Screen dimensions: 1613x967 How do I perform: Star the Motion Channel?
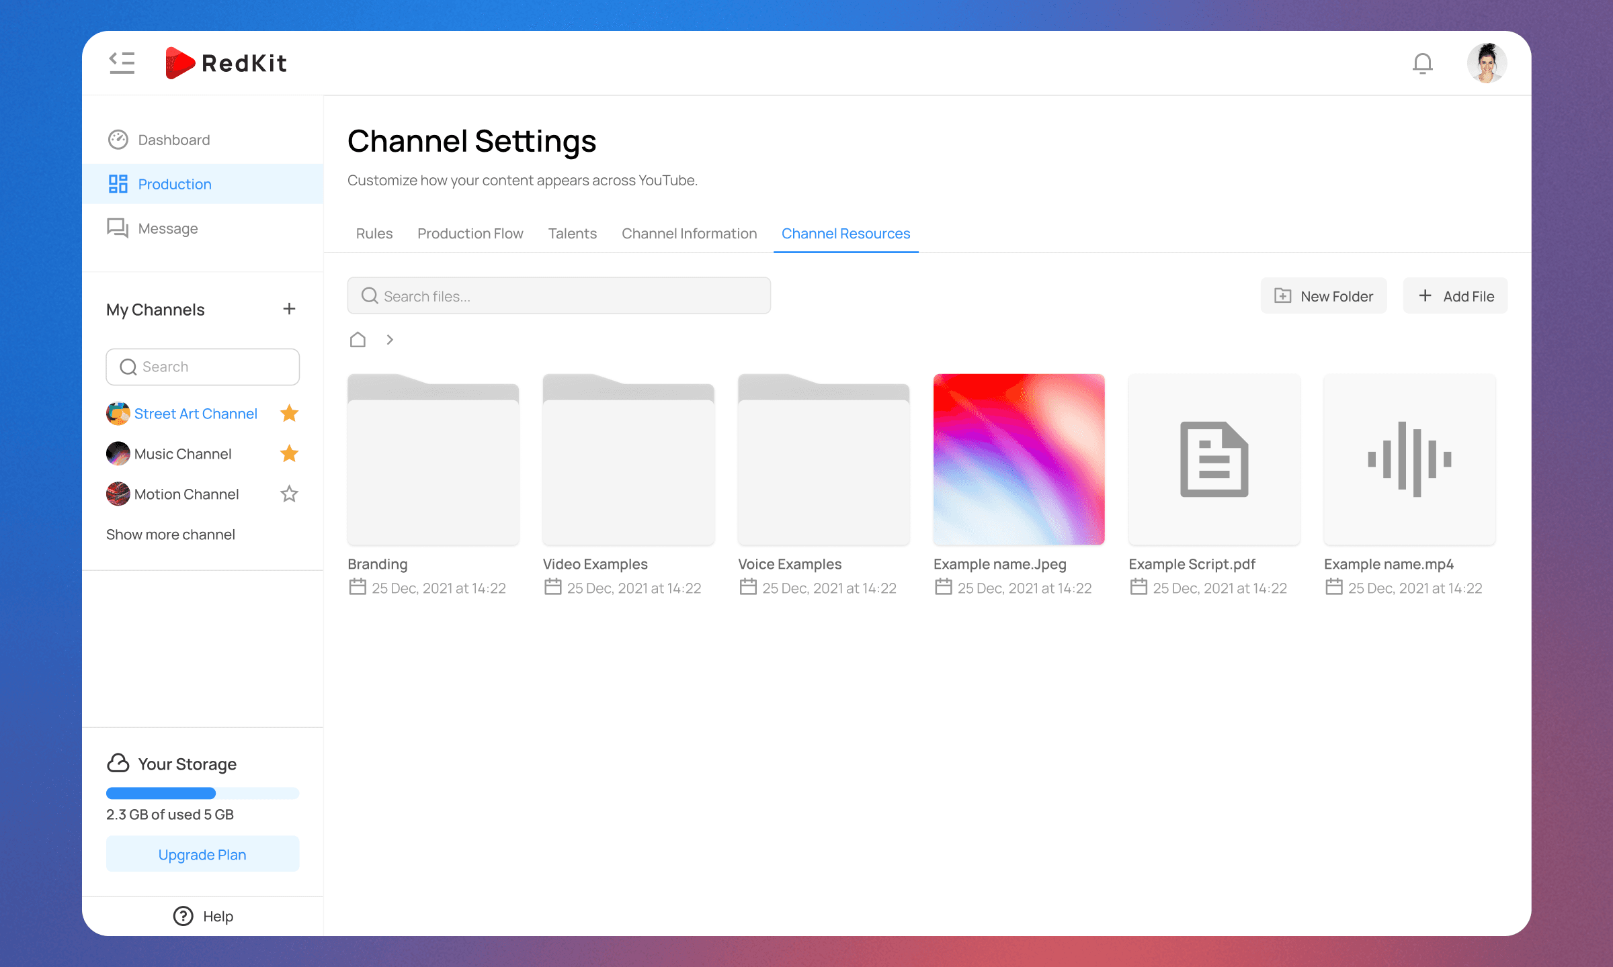click(x=289, y=494)
